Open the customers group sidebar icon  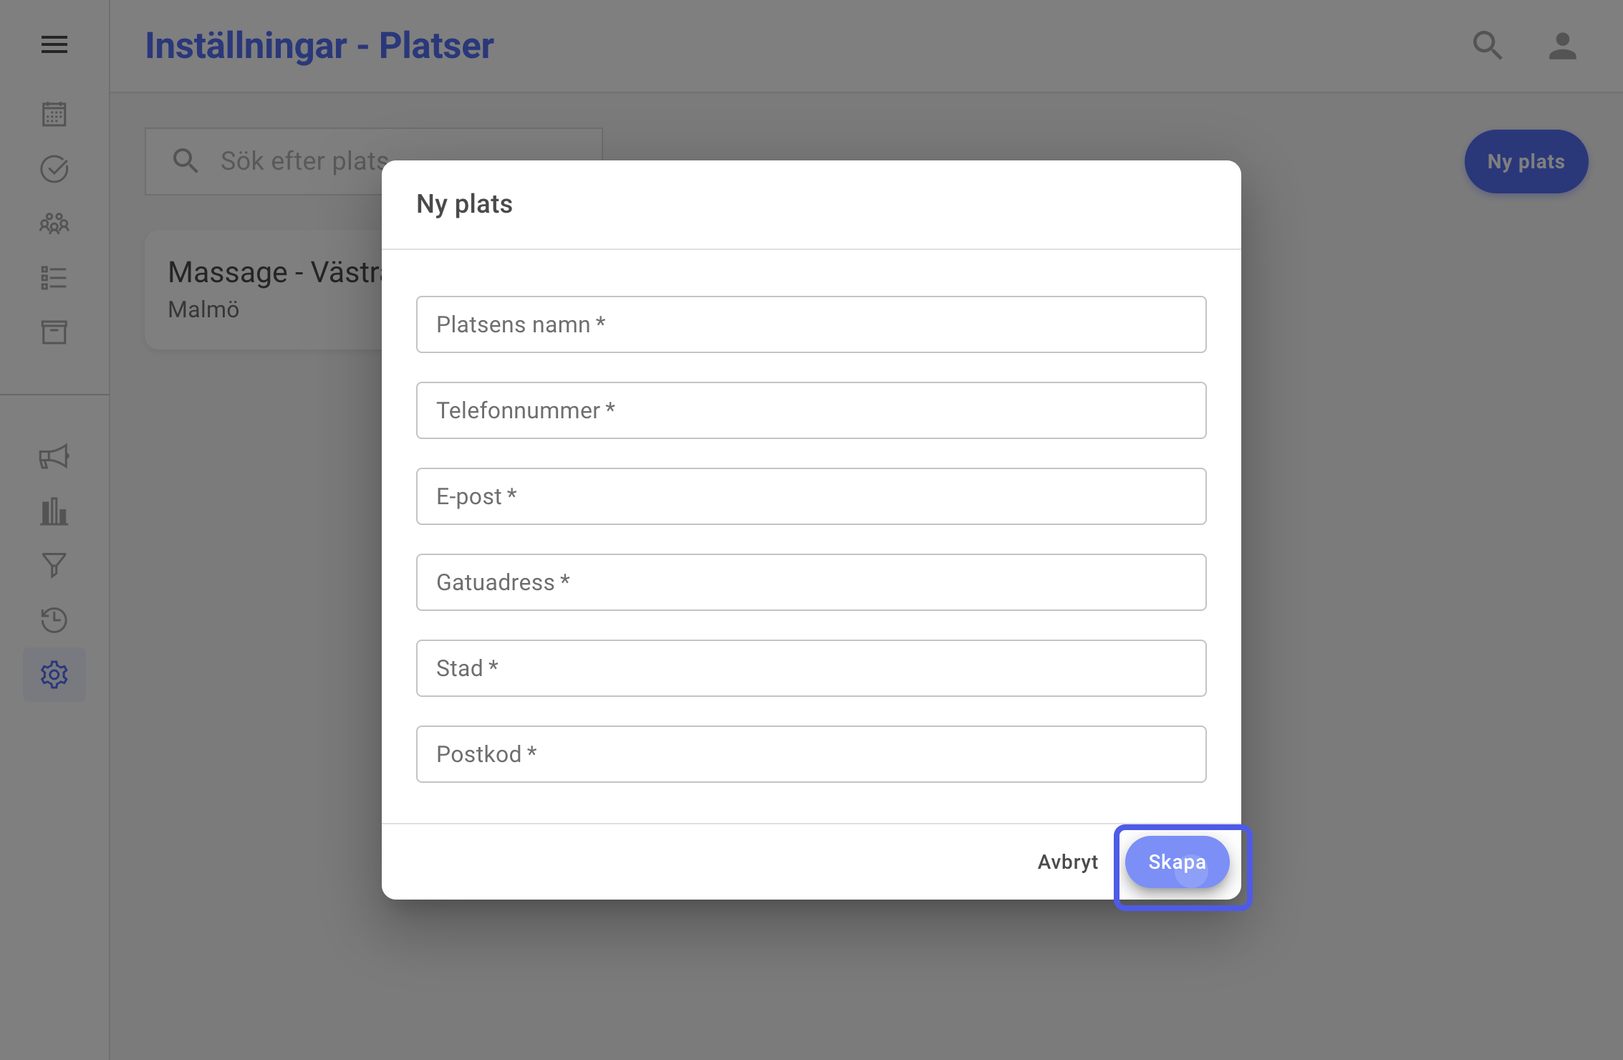[54, 223]
